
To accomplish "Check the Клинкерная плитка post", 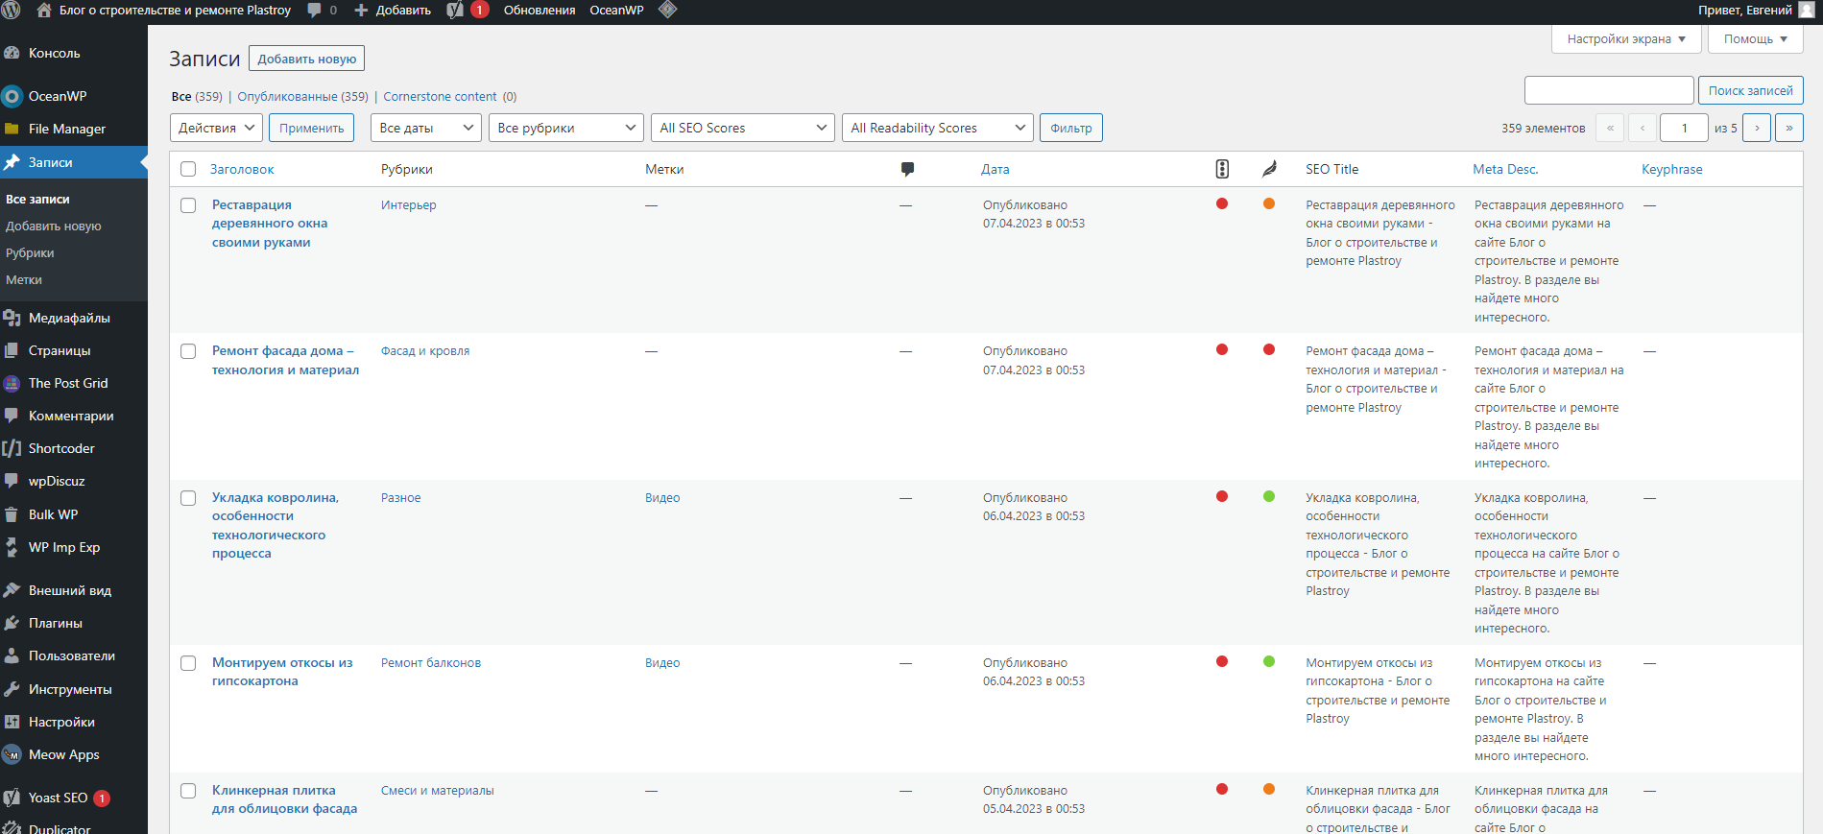I will click(188, 791).
